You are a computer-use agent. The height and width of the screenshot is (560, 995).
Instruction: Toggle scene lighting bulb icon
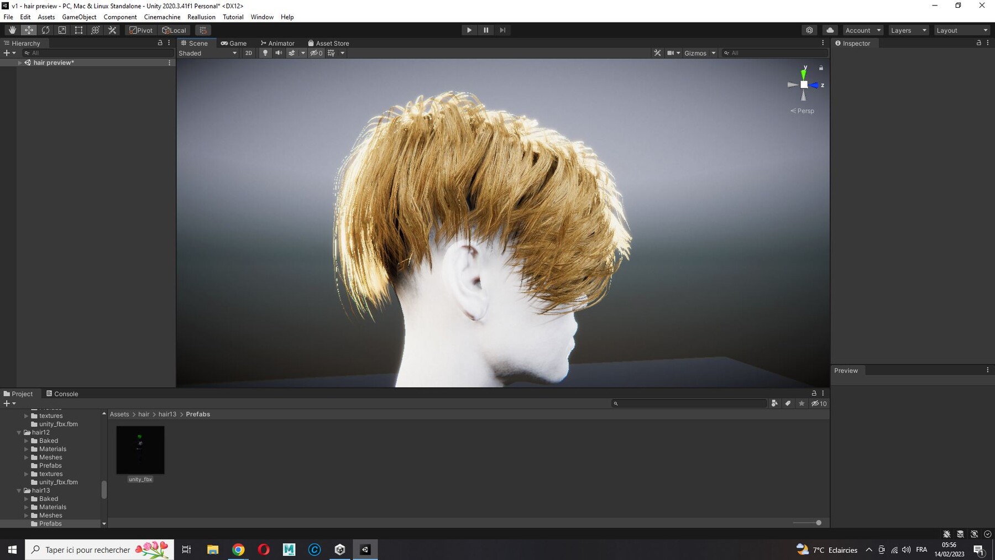pos(265,53)
